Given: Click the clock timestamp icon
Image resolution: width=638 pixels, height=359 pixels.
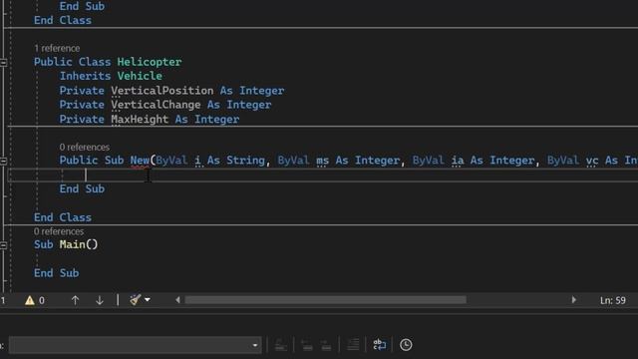Looking at the screenshot, I should coord(406,345).
